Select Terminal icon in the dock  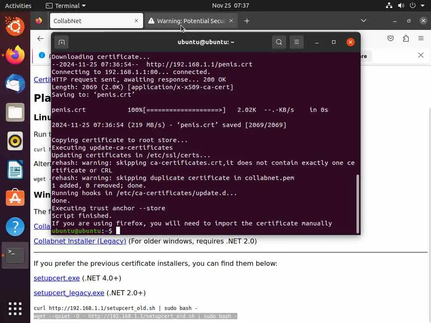[x=15, y=255]
